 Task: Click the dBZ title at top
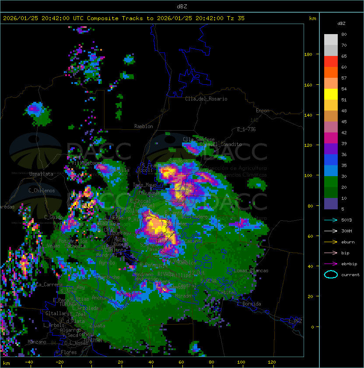pos(182,6)
